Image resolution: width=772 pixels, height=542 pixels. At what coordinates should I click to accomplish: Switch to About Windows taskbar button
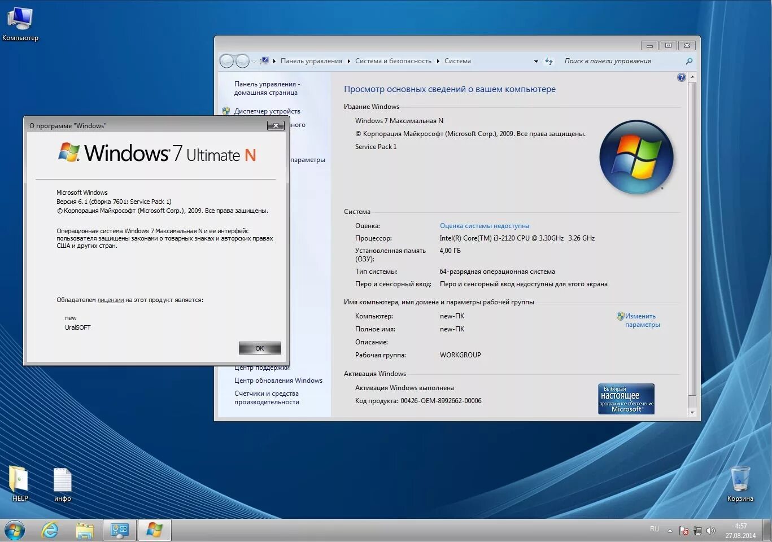155,530
